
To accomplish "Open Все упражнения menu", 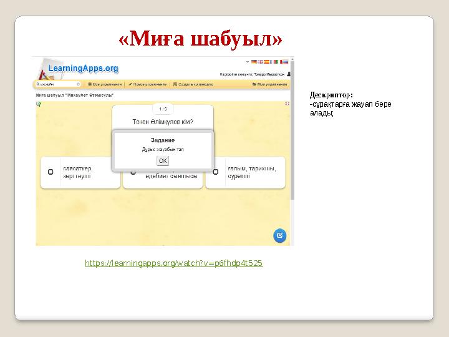I will coord(105,84).
